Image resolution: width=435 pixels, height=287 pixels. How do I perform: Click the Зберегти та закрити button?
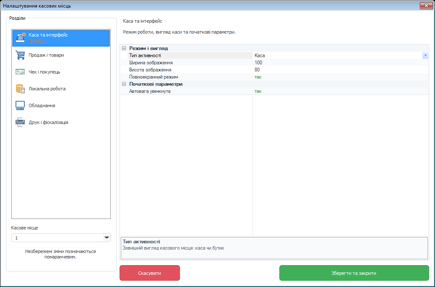[x=354, y=273]
